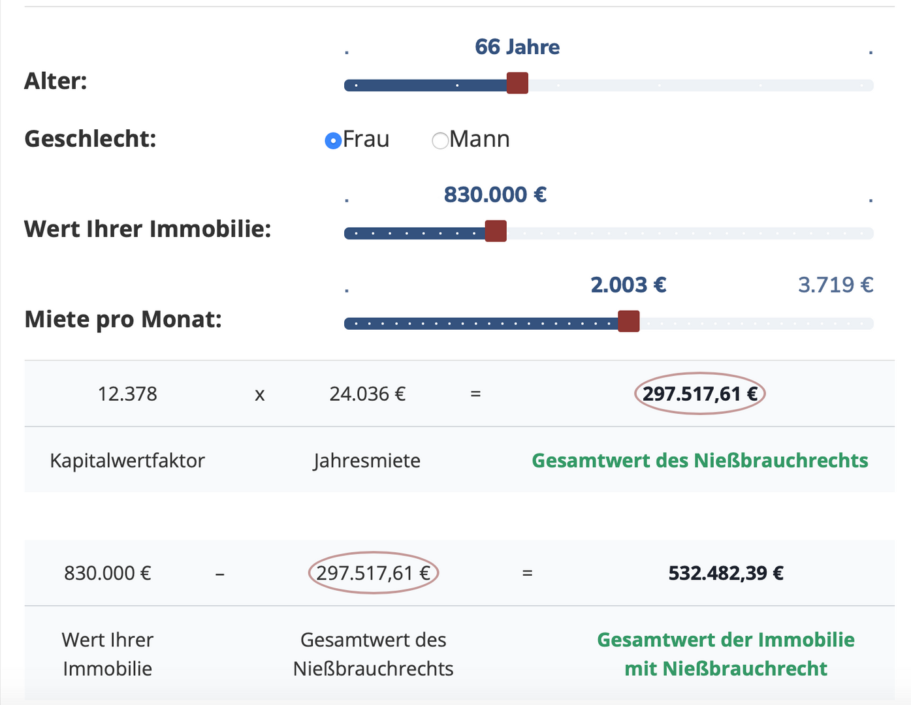Click the unfilled gray track of the Alter slider
The width and height of the screenshot is (911, 705).
pyautogui.click(x=699, y=86)
